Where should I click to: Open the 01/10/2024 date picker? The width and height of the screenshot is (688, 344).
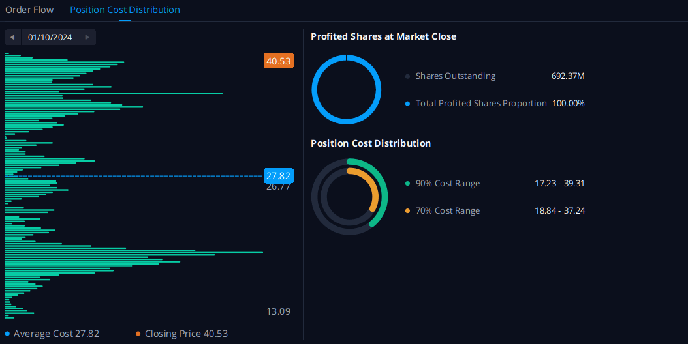pos(50,37)
